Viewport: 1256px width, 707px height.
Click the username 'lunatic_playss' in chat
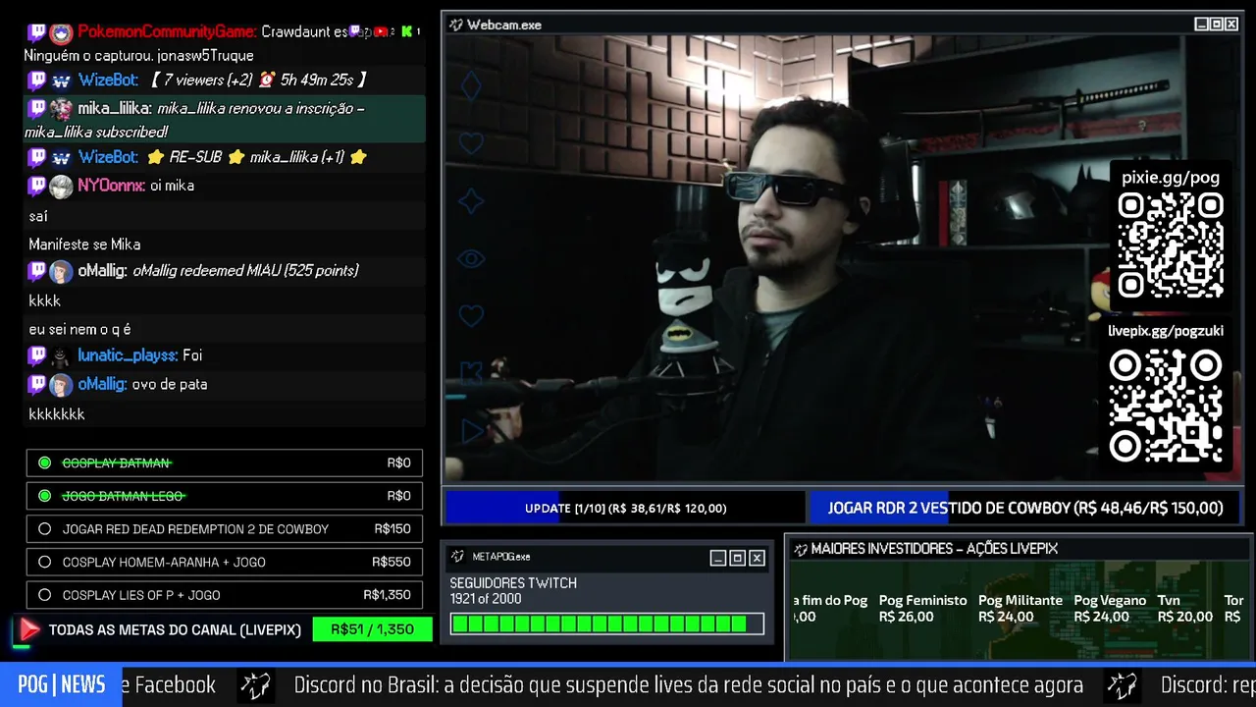pyautogui.click(x=128, y=355)
